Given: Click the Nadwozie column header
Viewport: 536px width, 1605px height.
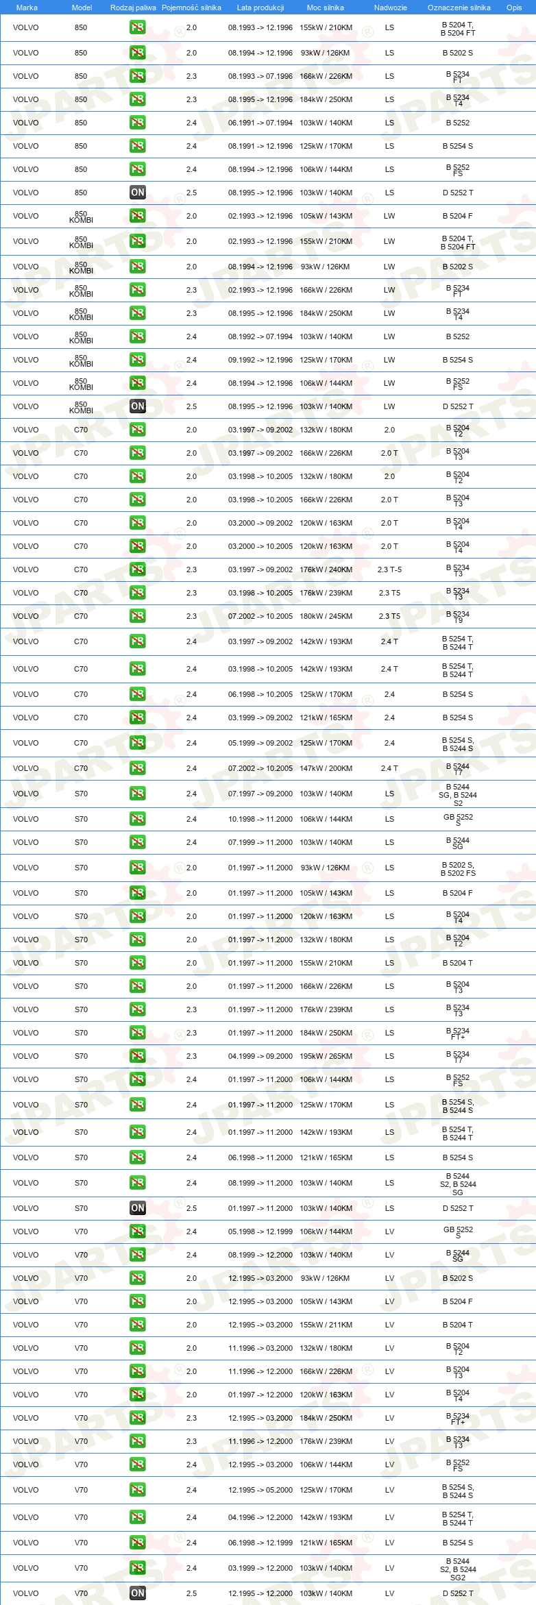Looking at the screenshot, I should (390, 8).
